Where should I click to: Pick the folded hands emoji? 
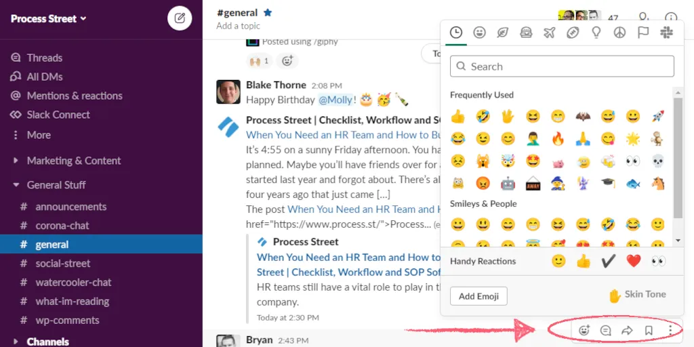coord(583,139)
